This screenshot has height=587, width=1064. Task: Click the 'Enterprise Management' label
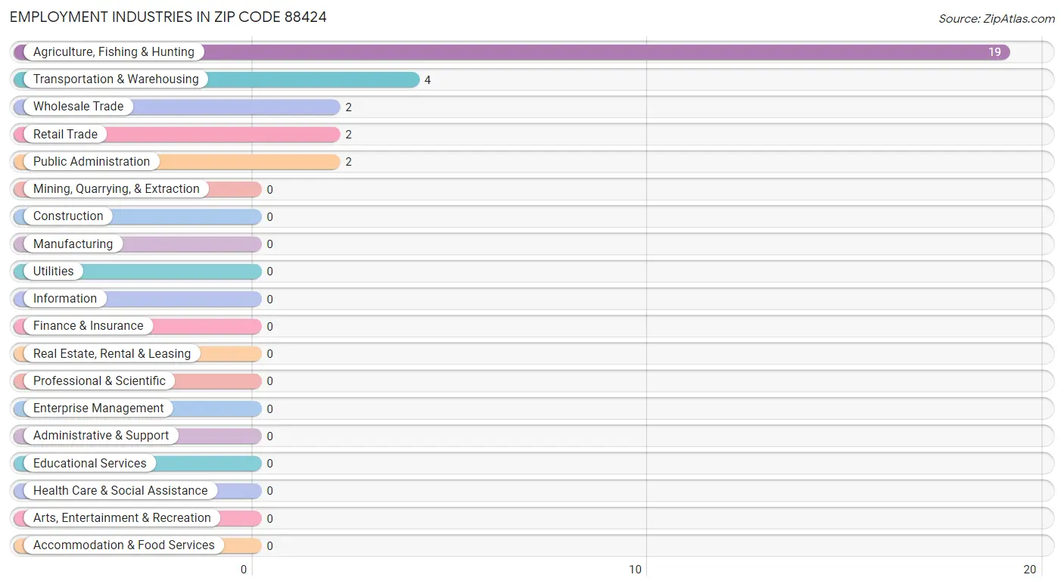(x=98, y=408)
